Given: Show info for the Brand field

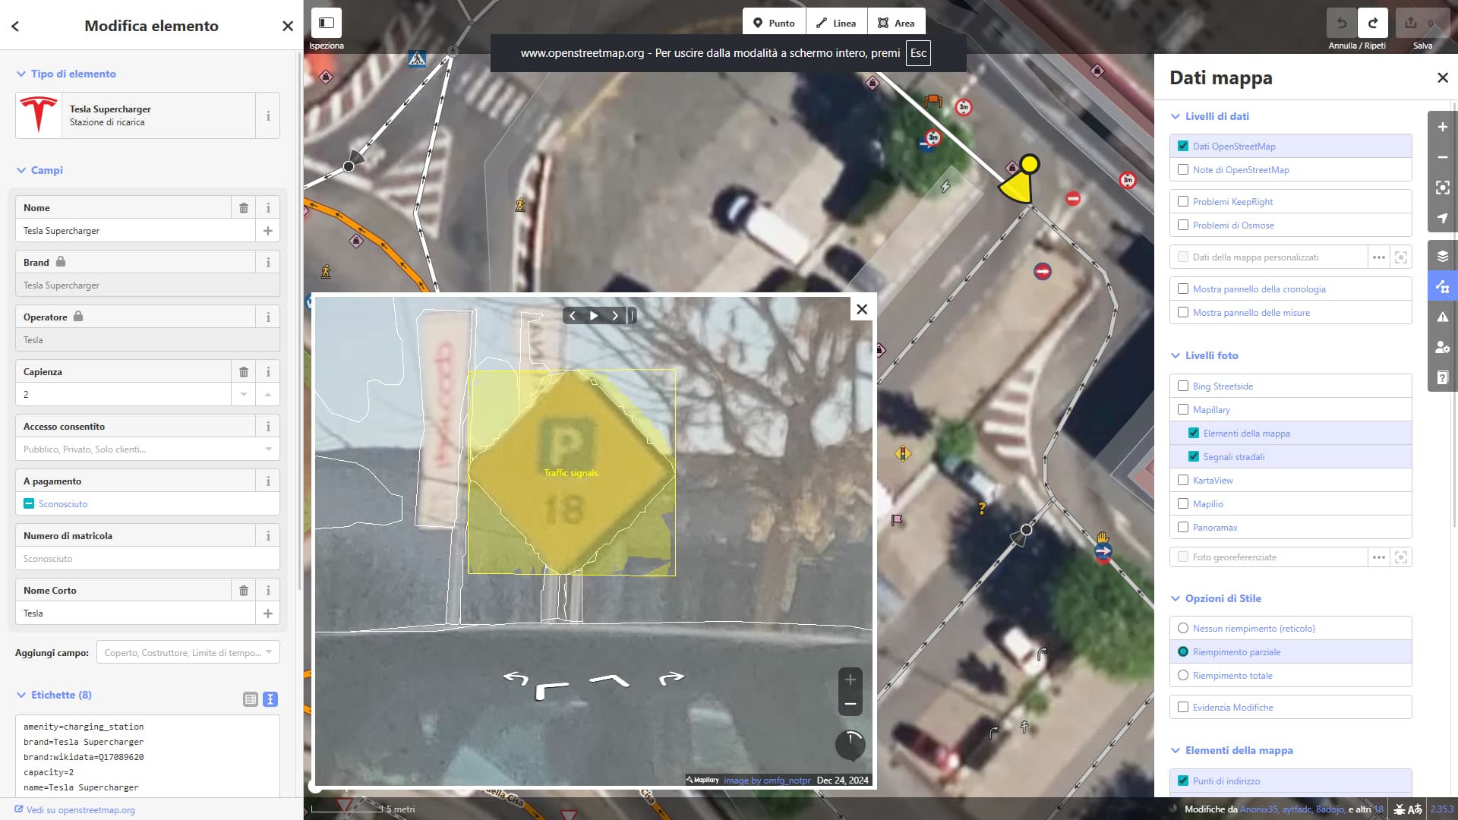Looking at the screenshot, I should click(x=268, y=263).
